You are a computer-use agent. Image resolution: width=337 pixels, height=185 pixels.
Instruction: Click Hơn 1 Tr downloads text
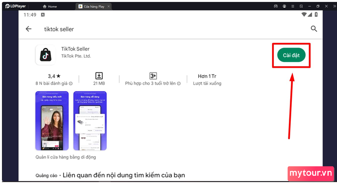click(207, 76)
